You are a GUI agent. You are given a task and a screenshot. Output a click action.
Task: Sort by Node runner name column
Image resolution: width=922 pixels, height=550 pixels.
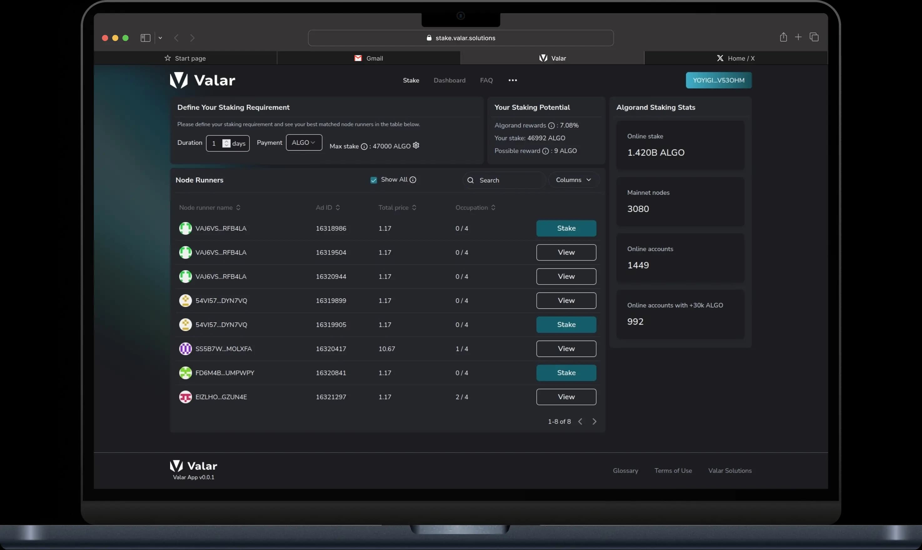click(x=210, y=208)
